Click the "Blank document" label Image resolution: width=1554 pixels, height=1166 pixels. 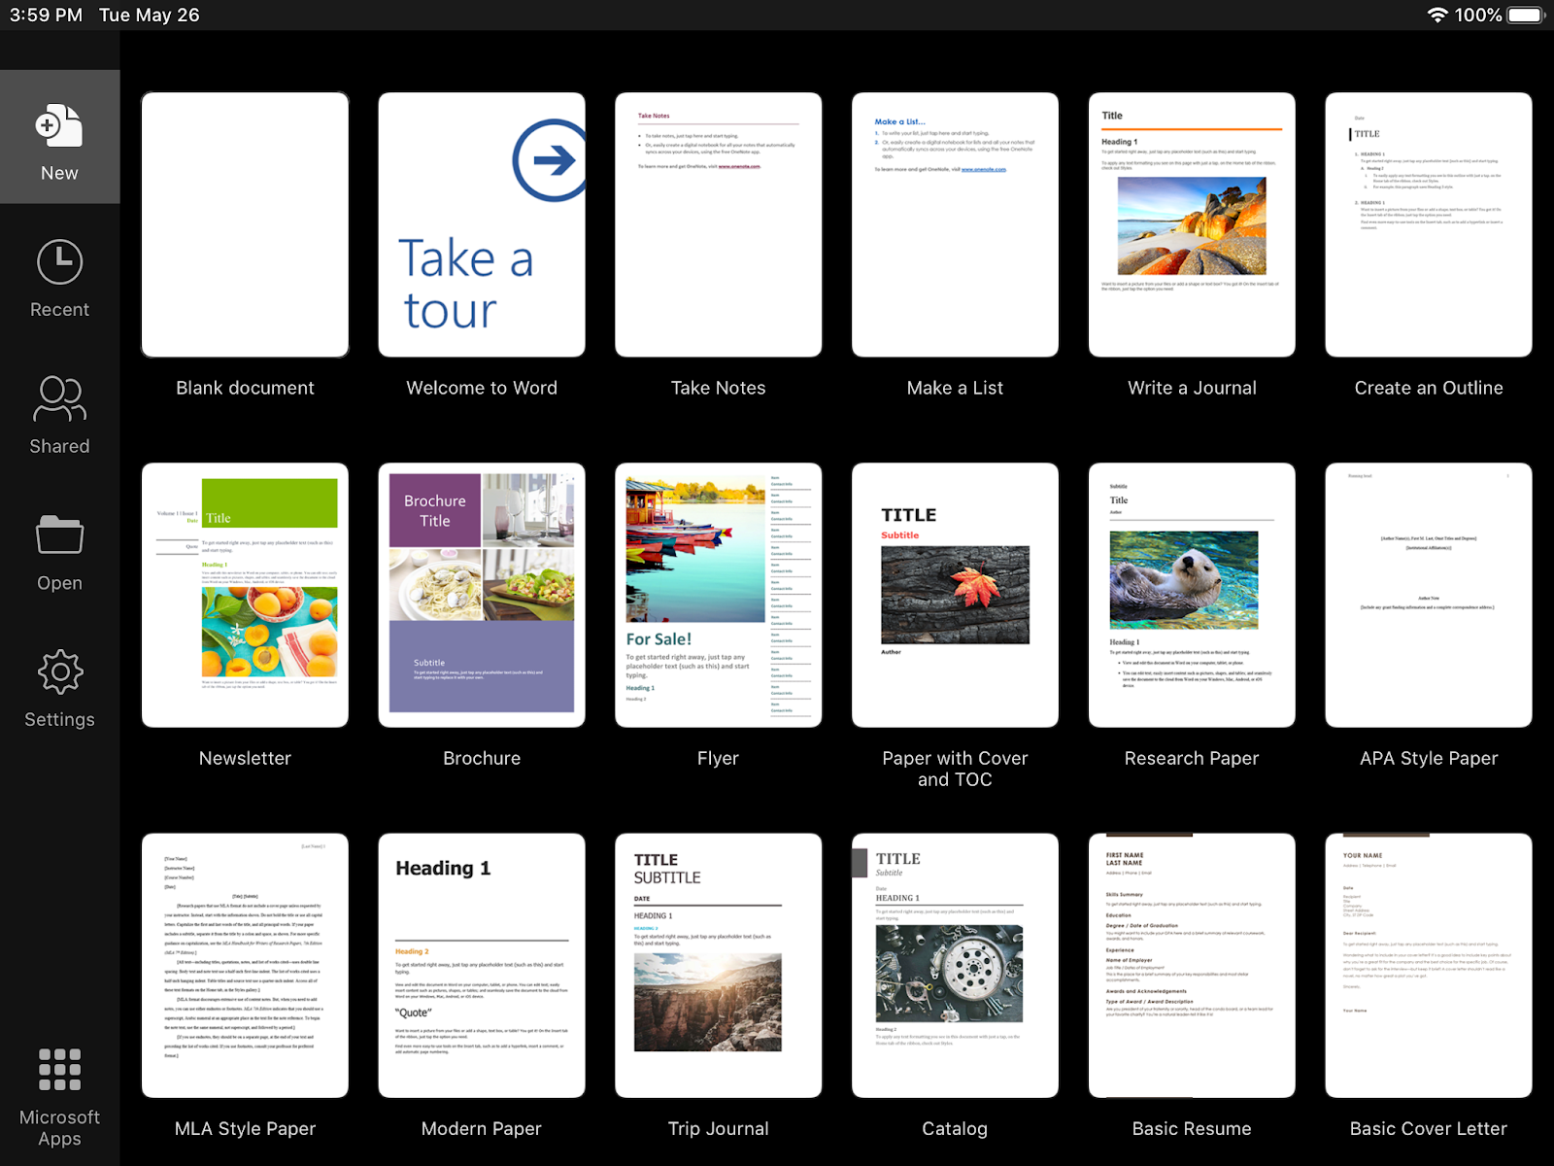pyautogui.click(x=245, y=388)
